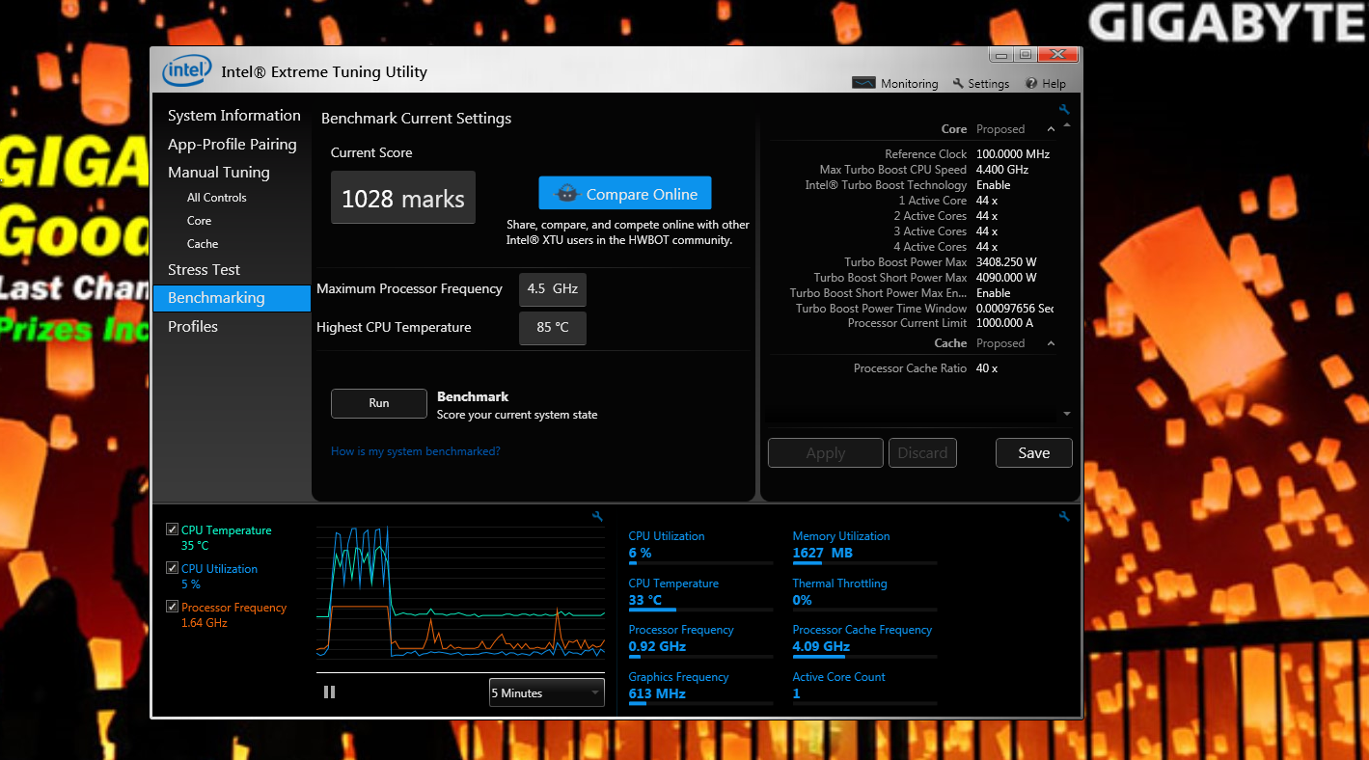The image size is (1369, 760).
Task: Click the Intel logo in title bar
Action: coord(187,71)
